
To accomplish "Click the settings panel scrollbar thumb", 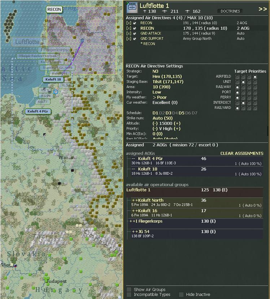I will pyautogui.click(x=268, y=131).
